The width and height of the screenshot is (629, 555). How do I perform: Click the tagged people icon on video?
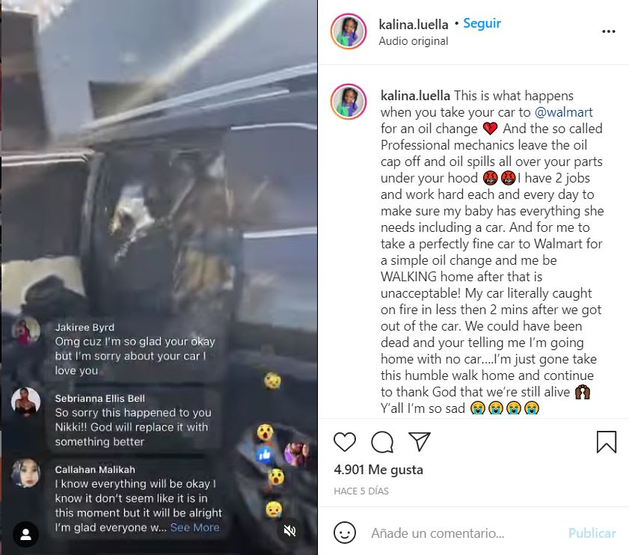tap(25, 534)
